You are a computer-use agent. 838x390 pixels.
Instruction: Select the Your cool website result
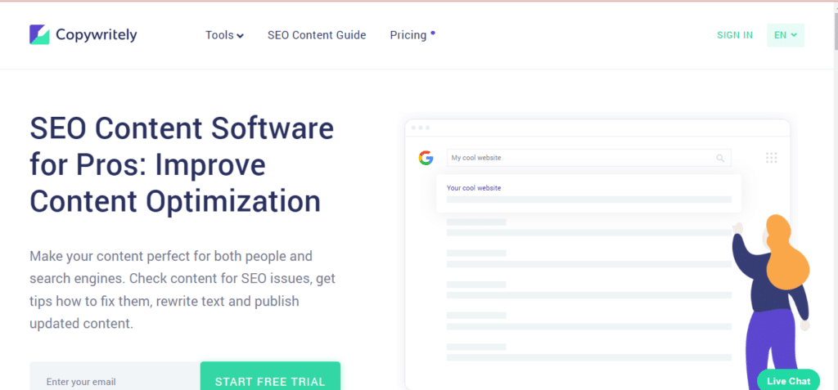point(474,188)
